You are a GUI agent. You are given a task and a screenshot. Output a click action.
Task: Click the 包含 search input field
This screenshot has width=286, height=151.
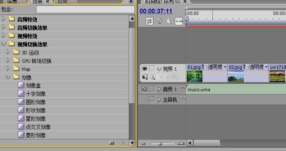click(x=85, y=9)
